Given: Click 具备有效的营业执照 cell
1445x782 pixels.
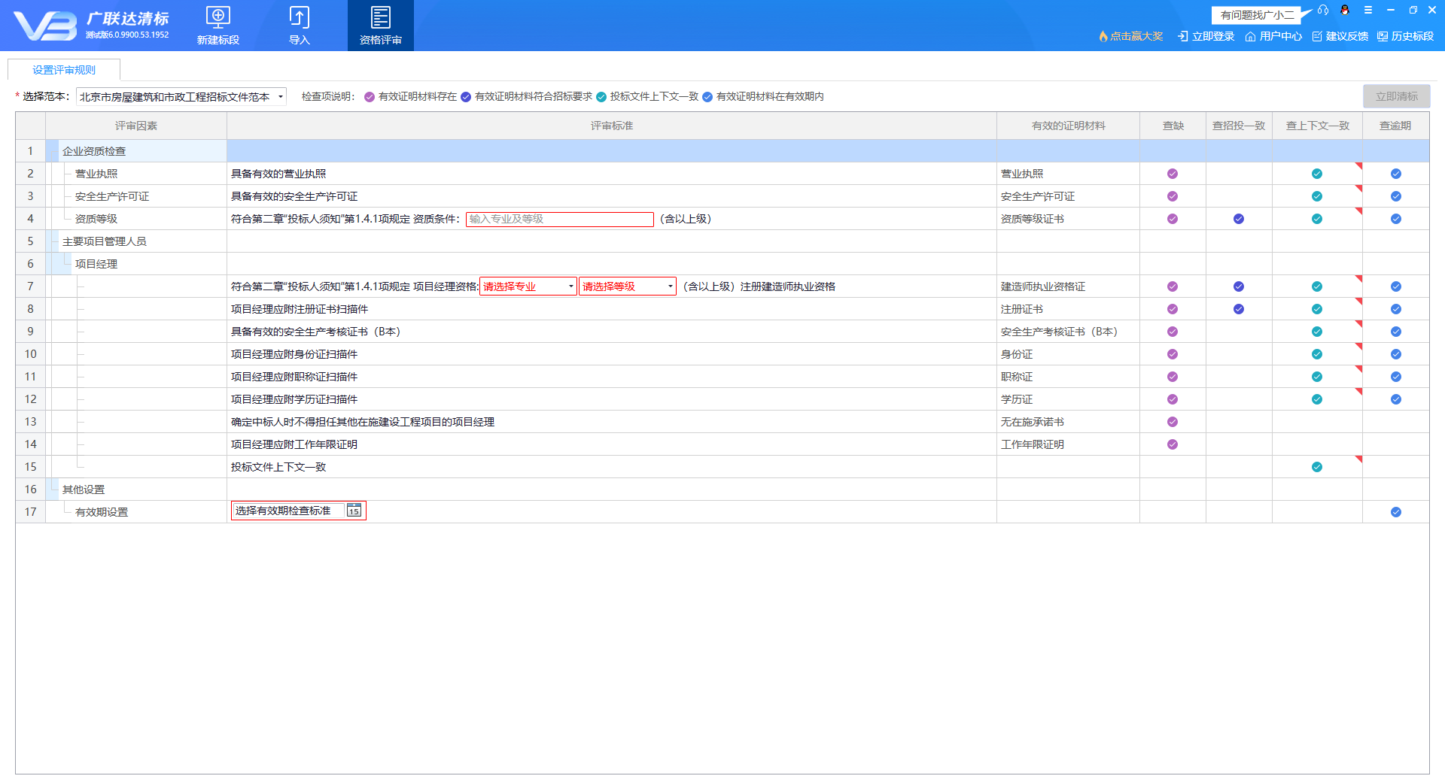Looking at the screenshot, I should tap(612, 174).
